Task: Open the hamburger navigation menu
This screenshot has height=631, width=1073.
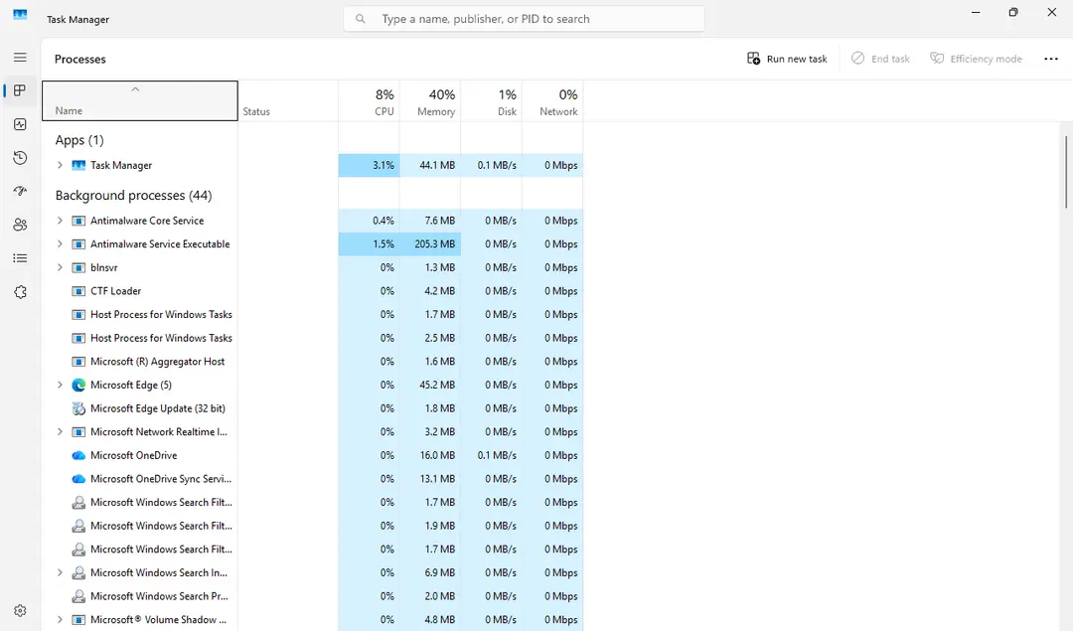Action: (20, 58)
